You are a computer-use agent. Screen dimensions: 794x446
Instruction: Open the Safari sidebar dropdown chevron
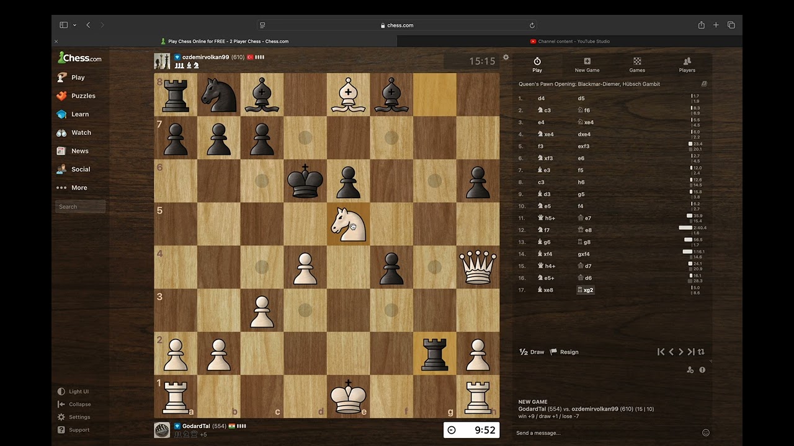point(74,25)
